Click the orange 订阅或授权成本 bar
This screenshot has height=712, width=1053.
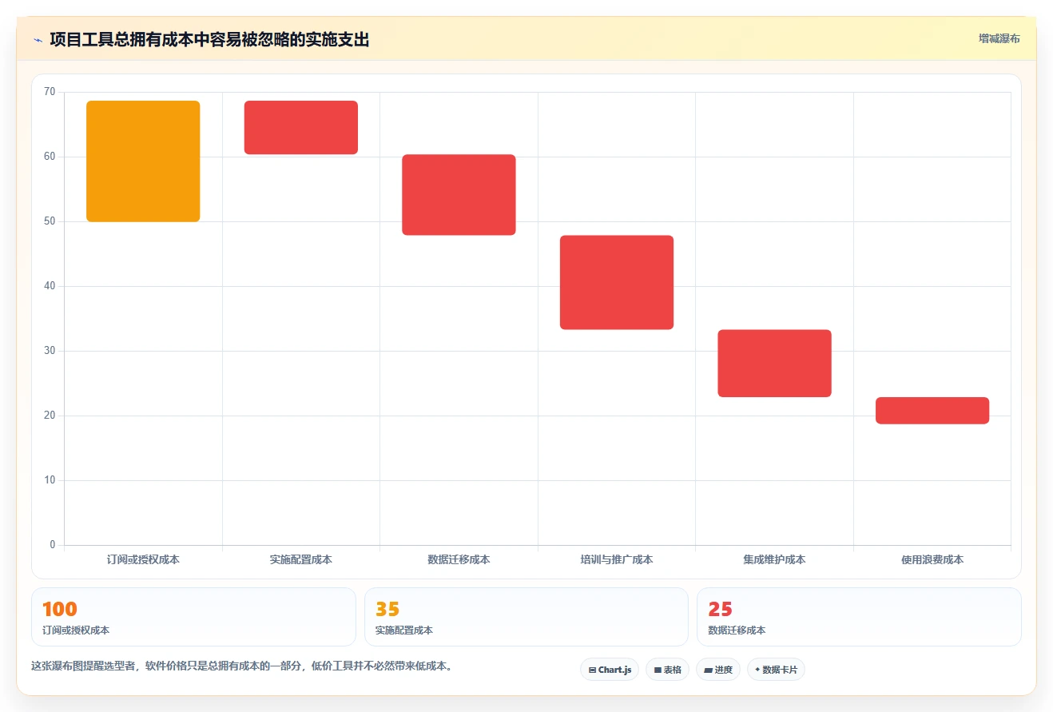pyautogui.click(x=143, y=161)
